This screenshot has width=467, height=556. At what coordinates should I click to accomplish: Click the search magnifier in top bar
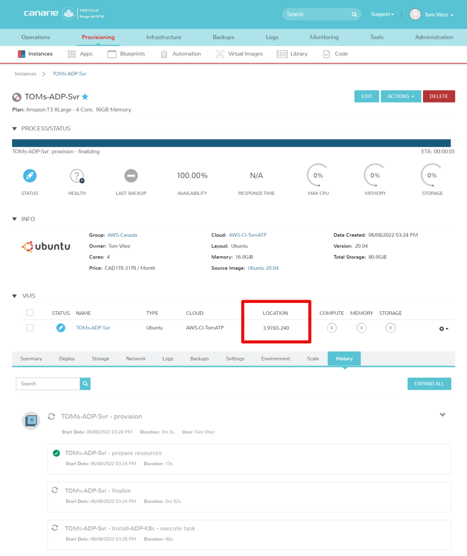(354, 14)
